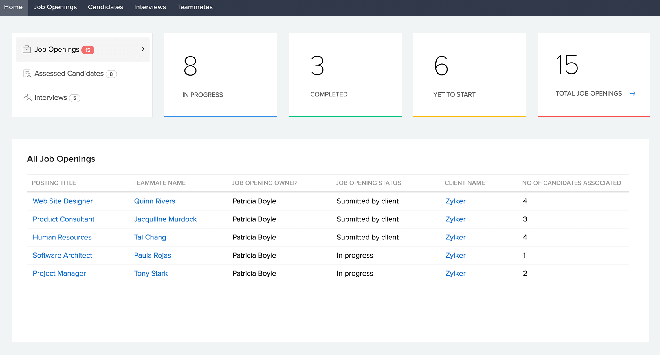Viewport: 660px width, 355px height.
Task: Click the 5 count badge beside Interviews
Action: click(74, 98)
